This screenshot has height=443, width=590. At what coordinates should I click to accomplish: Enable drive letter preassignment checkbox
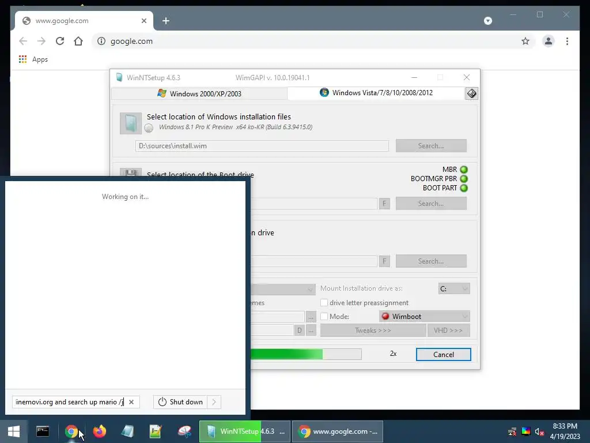point(324,302)
